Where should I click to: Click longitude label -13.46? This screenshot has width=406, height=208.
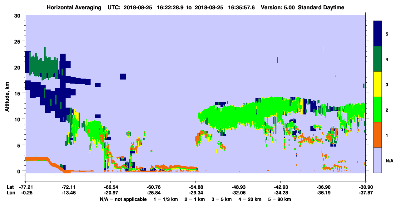coord(68,193)
